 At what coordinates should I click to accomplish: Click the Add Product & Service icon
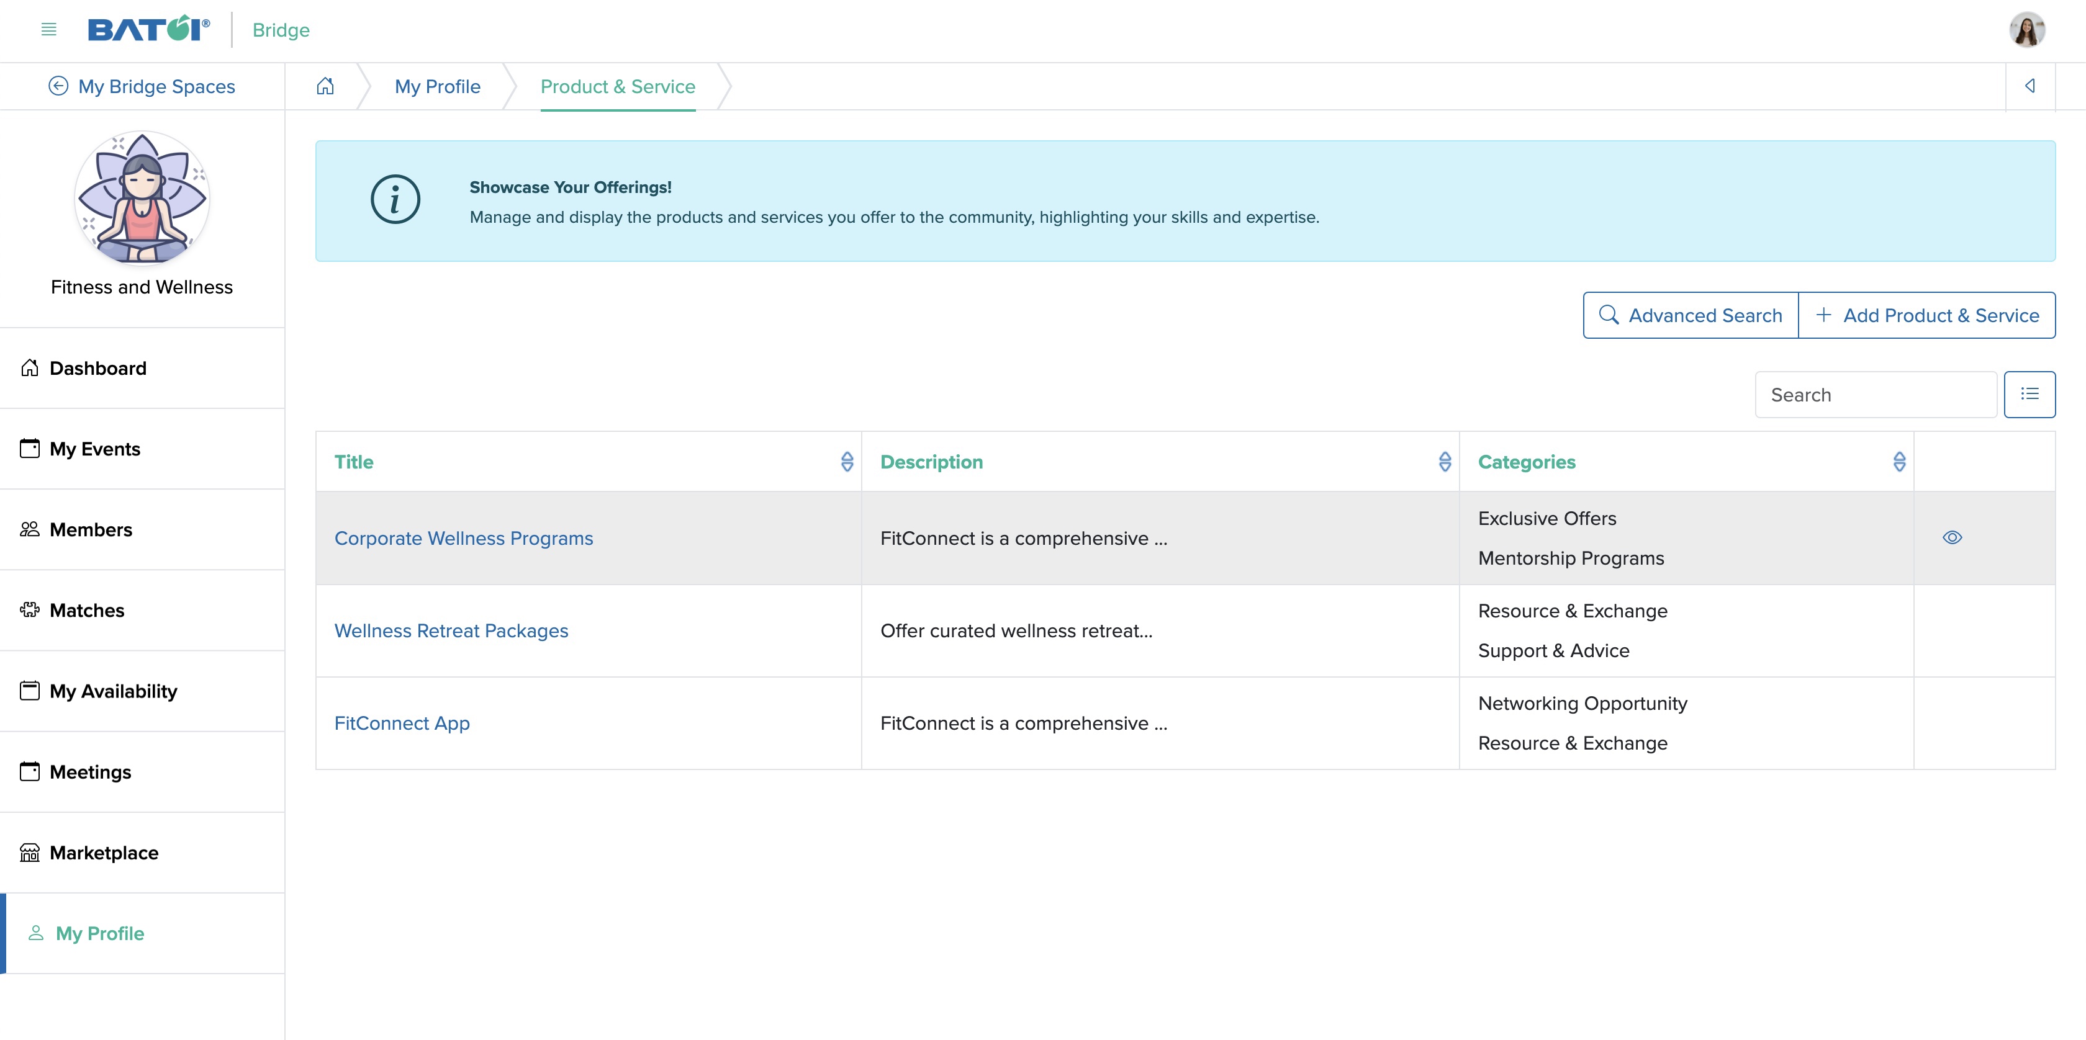[1823, 315]
